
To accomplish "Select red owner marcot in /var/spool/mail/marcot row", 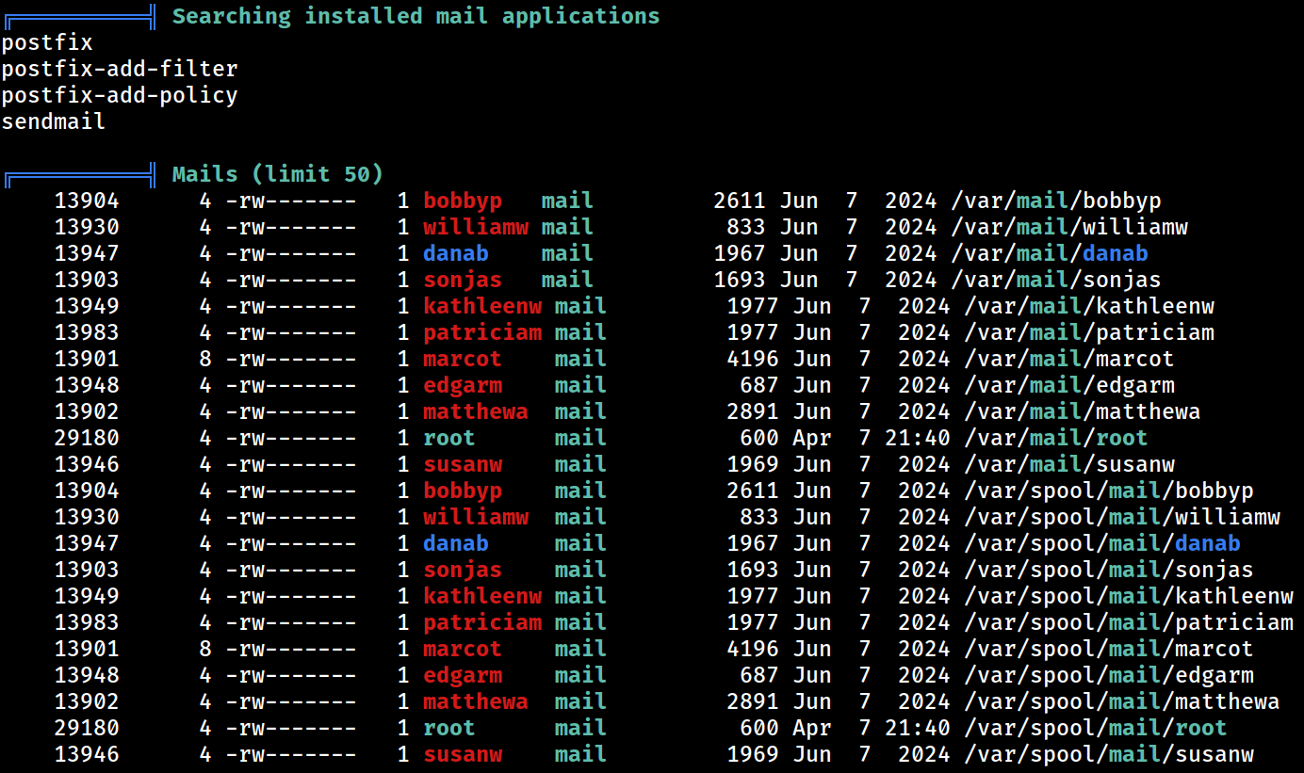I will 463,649.
